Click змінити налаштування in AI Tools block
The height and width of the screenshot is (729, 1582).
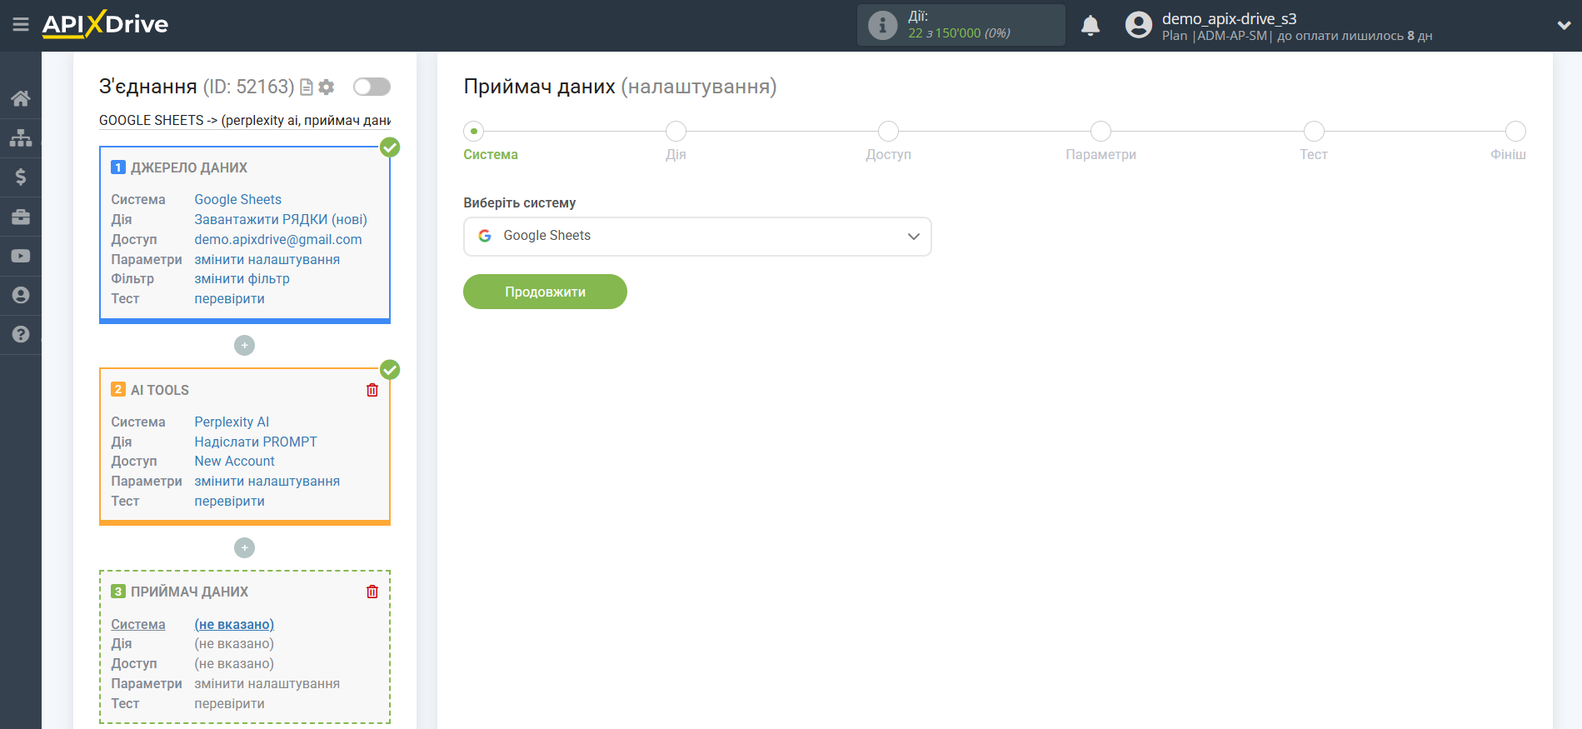click(x=267, y=482)
